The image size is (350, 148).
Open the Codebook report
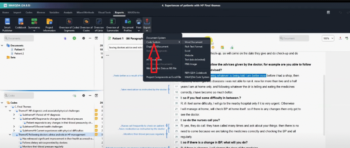click(21, 24)
